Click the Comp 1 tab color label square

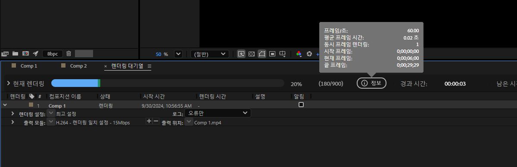tap(14, 65)
